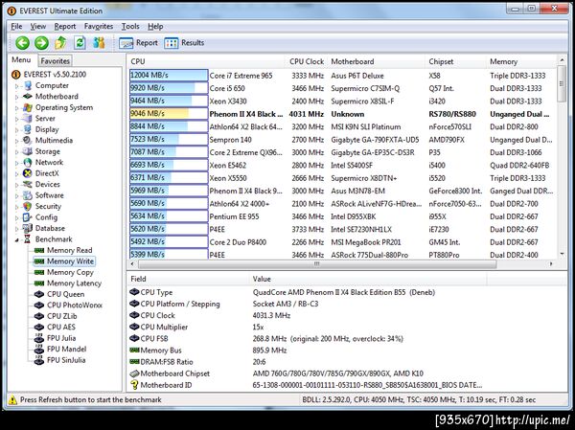Viewport: 575px width, 430px height.
Task: Expand the Network tree node arrow
Action: (x=17, y=163)
